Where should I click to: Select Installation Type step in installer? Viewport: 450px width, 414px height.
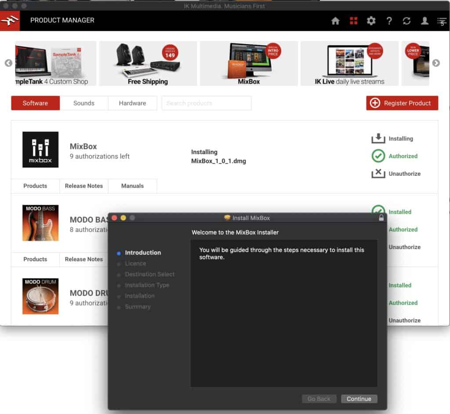147,285
